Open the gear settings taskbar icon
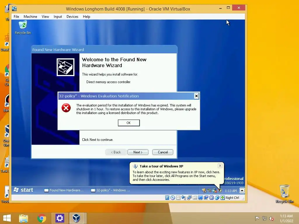The height and width of the screenshot is (224, 299). [x=60, y=218]
